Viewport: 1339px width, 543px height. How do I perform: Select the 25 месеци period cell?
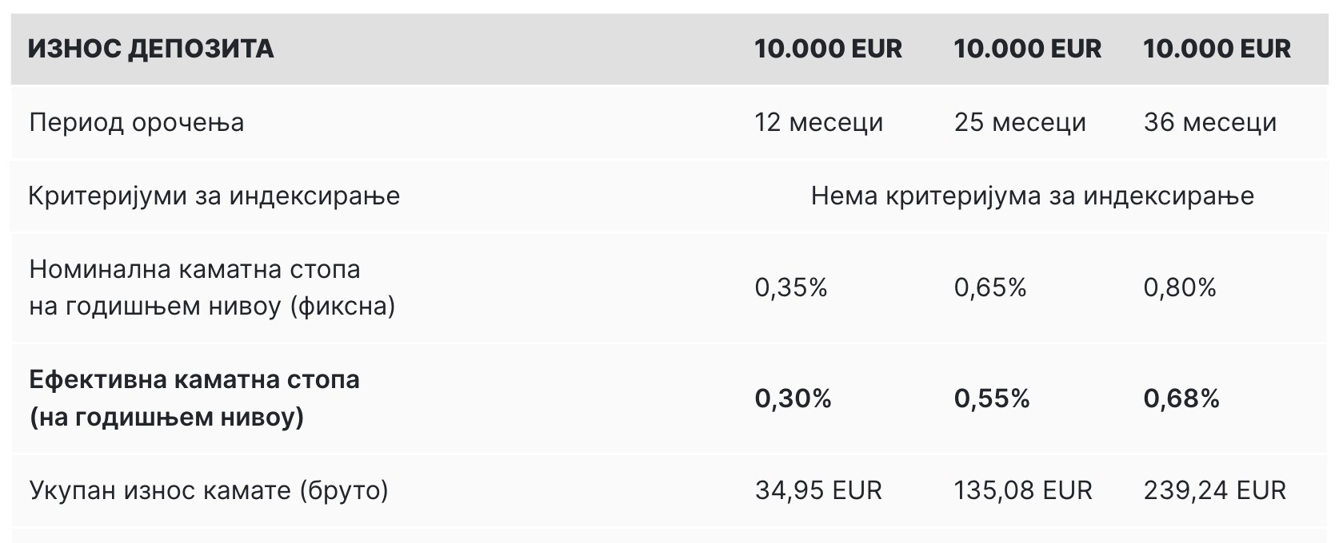point(1020,123)
